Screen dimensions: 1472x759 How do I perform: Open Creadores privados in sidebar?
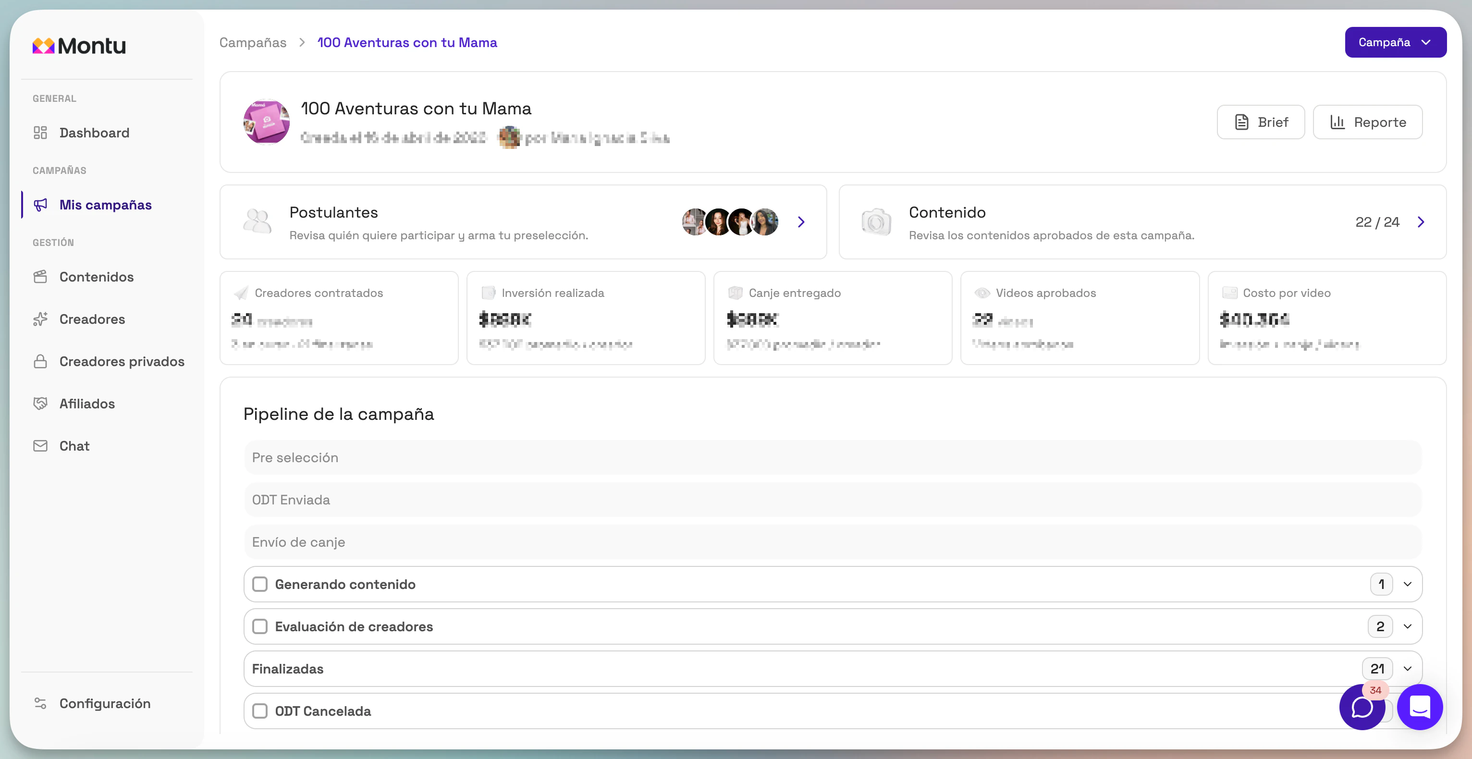coord(122,361)
